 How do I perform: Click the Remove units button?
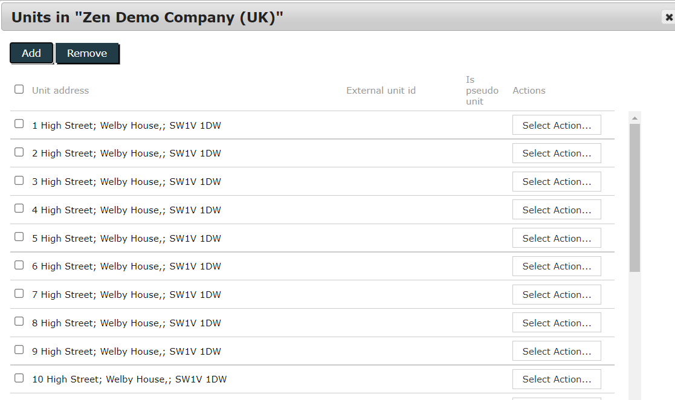click(87, 53)
